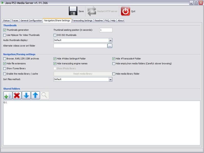Add a shared folder with green plus icon

pos(8,95)
